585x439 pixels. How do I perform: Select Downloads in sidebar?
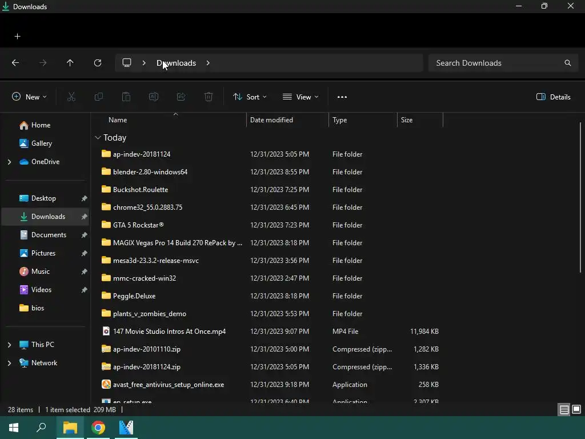coord(46,217)
